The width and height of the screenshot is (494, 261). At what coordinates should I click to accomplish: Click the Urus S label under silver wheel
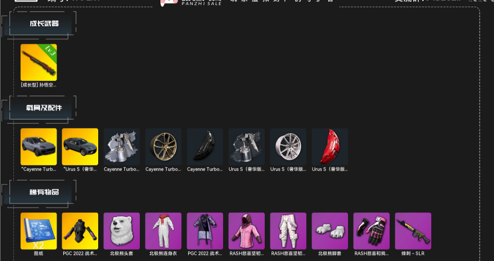(288, 169)
